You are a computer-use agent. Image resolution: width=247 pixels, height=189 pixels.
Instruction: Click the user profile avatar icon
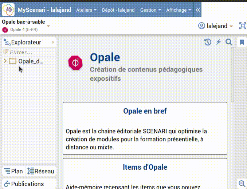click(201, 26)
